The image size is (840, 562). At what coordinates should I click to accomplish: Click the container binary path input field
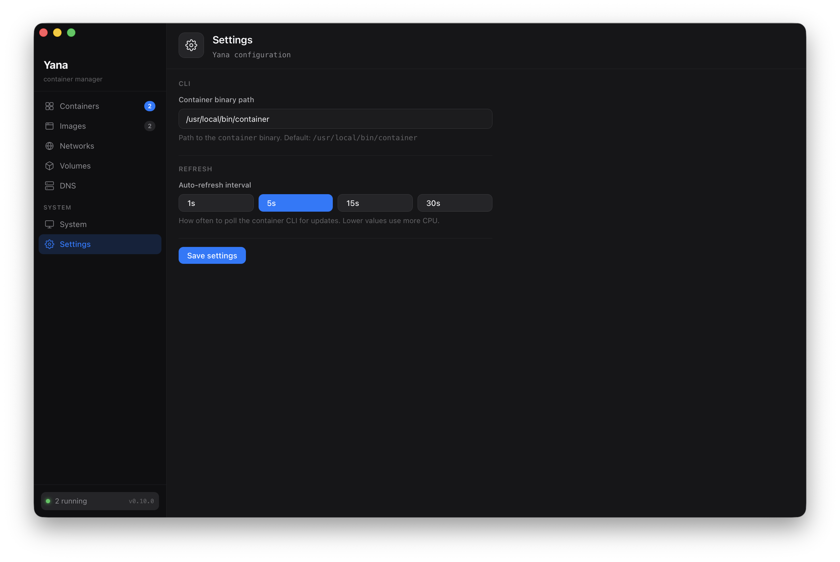(x=335, y=118)
